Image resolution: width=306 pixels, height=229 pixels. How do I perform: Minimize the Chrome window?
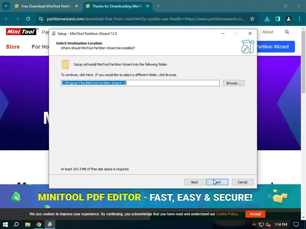[x=271, y=6]
